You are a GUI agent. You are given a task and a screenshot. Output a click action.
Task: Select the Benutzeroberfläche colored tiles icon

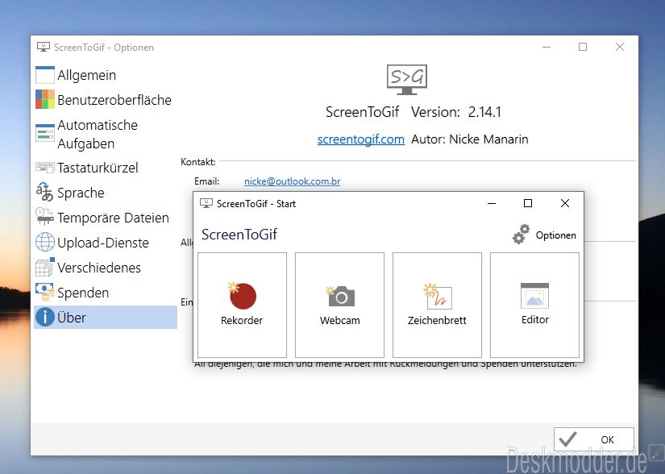click(45, 100)
